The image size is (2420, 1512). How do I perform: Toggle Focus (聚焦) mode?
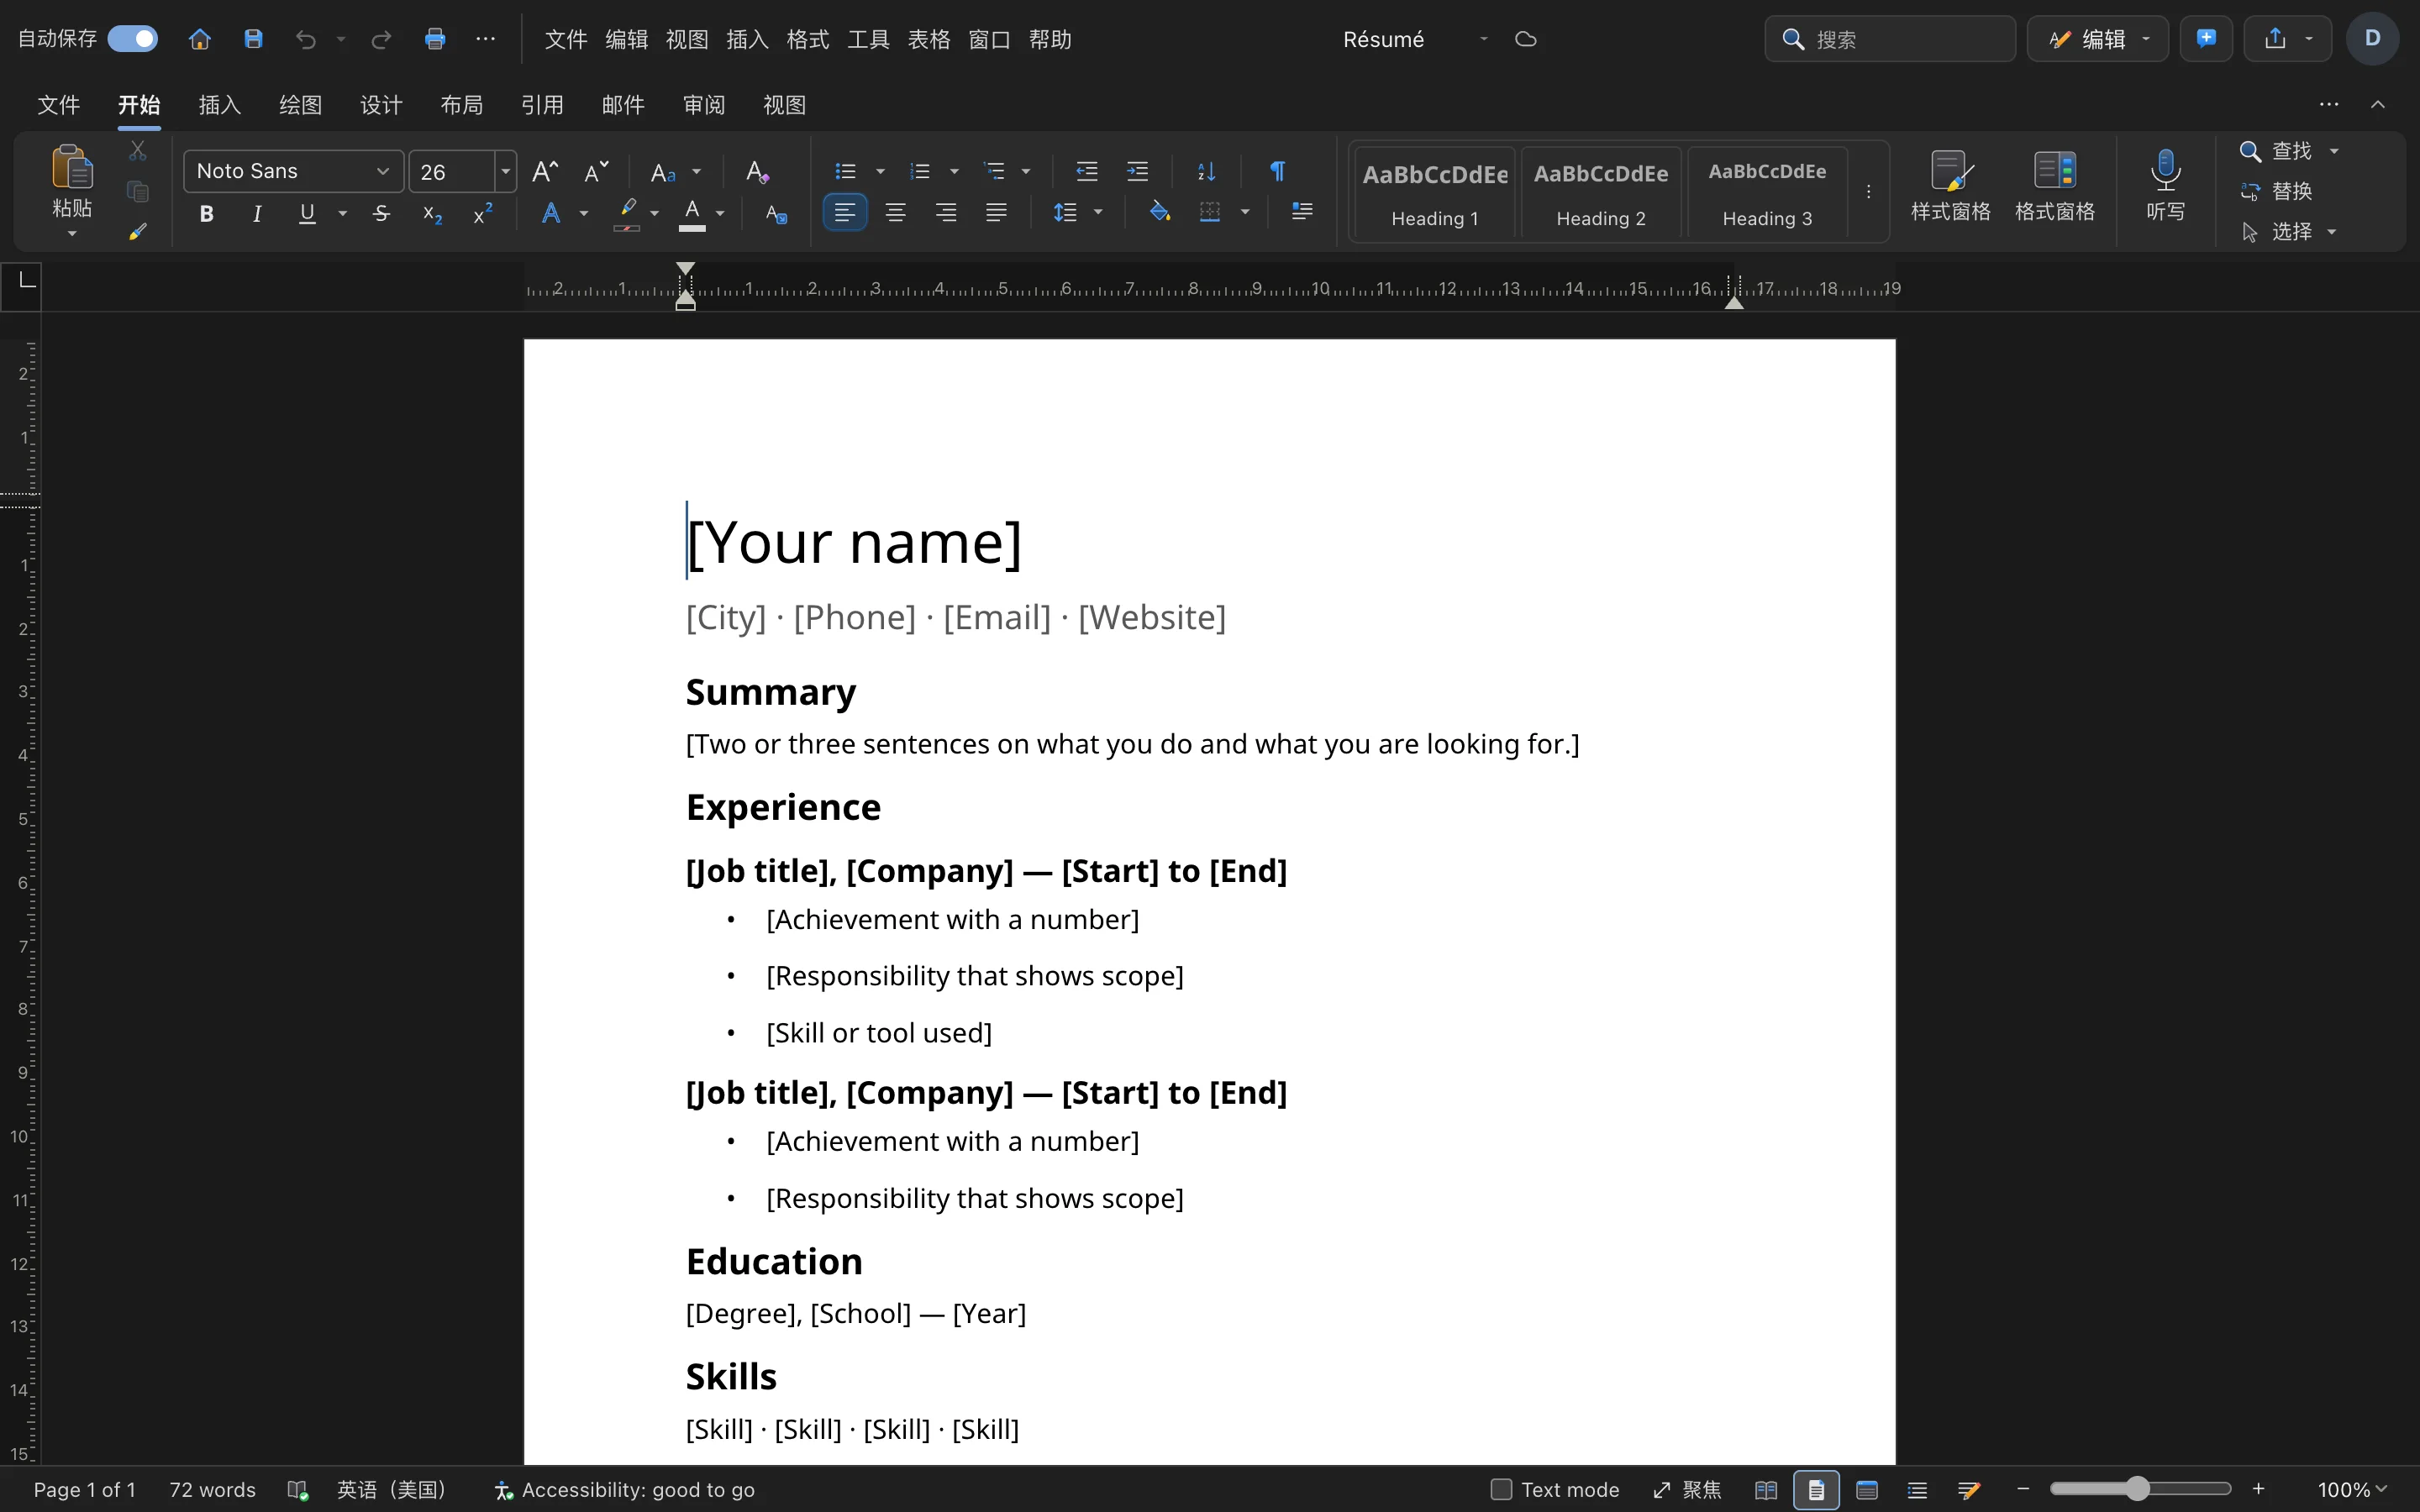point(1687,1490)
